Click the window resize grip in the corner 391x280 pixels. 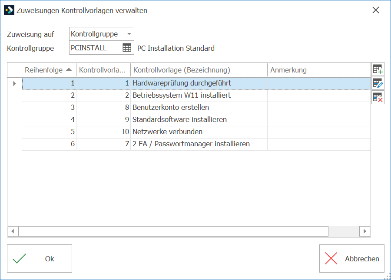point(387,277)
